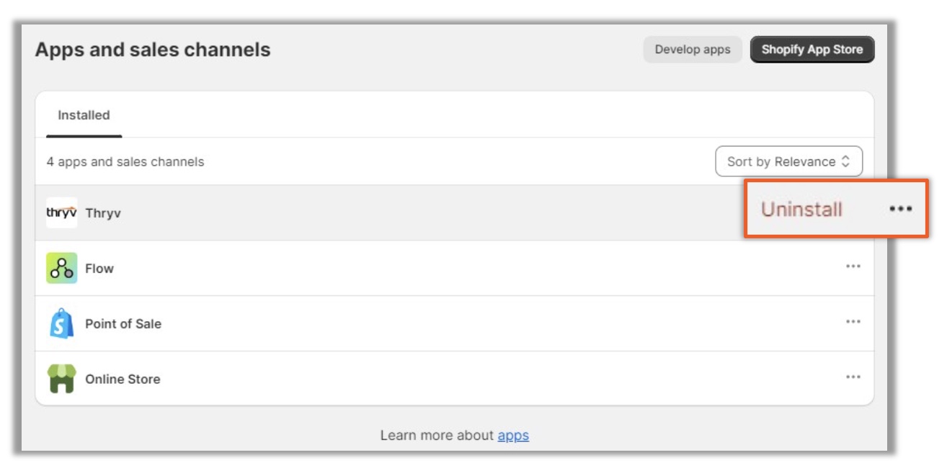
Task: Click the Thryv app logo icon
Action: [61, 213]
